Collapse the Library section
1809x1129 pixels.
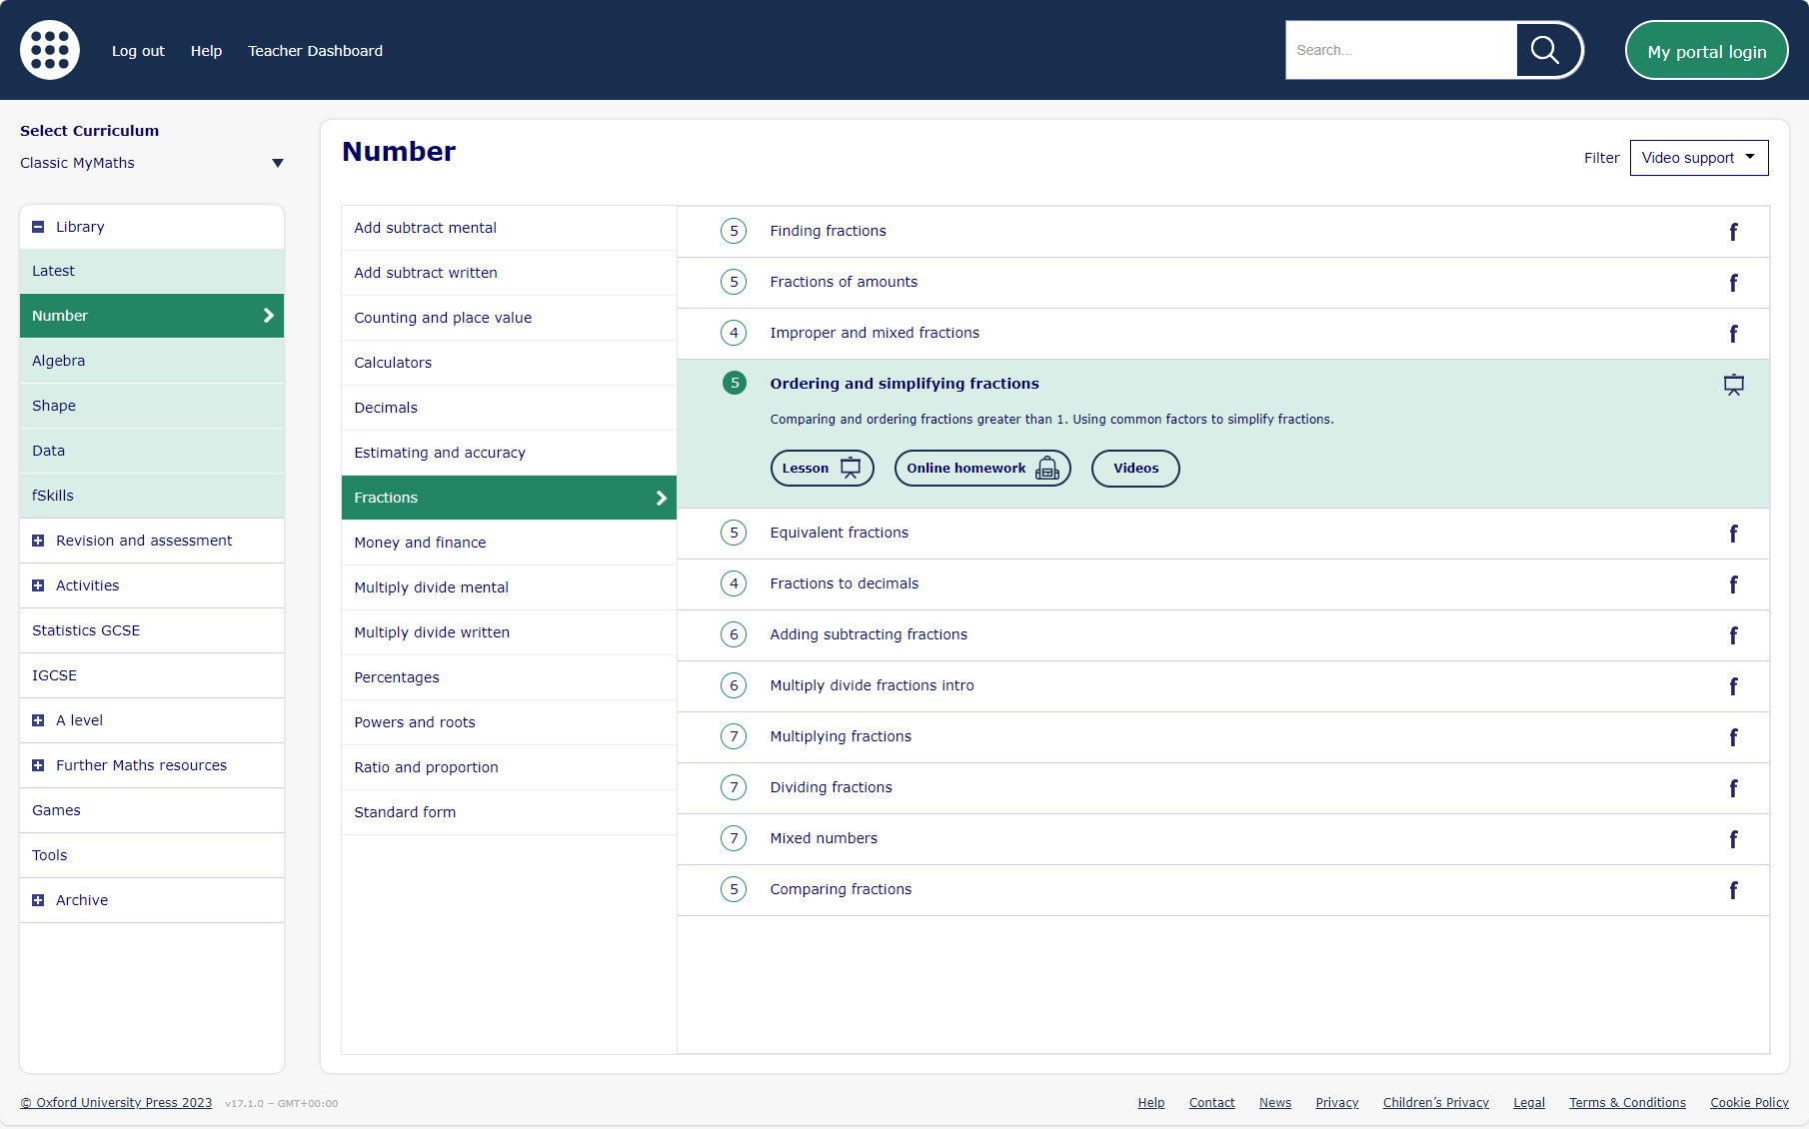tap(38, 227)
